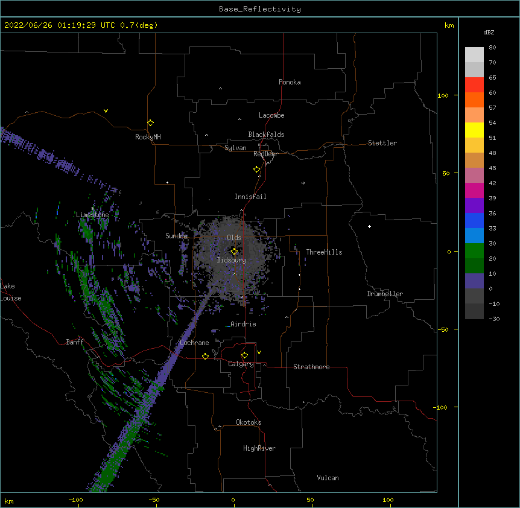
Task: Click the Blackfalds city label
Action: click(266, 135)
